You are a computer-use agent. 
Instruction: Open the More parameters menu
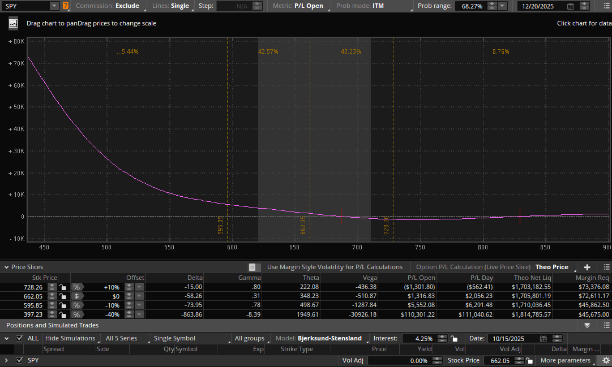point(567,360)
